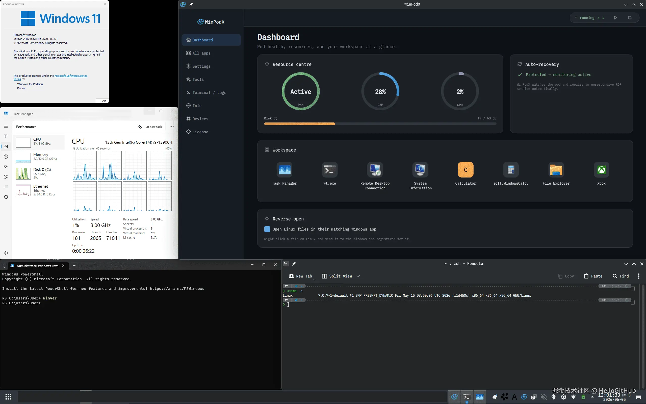Open battery status tray icon

click(583, 397)
